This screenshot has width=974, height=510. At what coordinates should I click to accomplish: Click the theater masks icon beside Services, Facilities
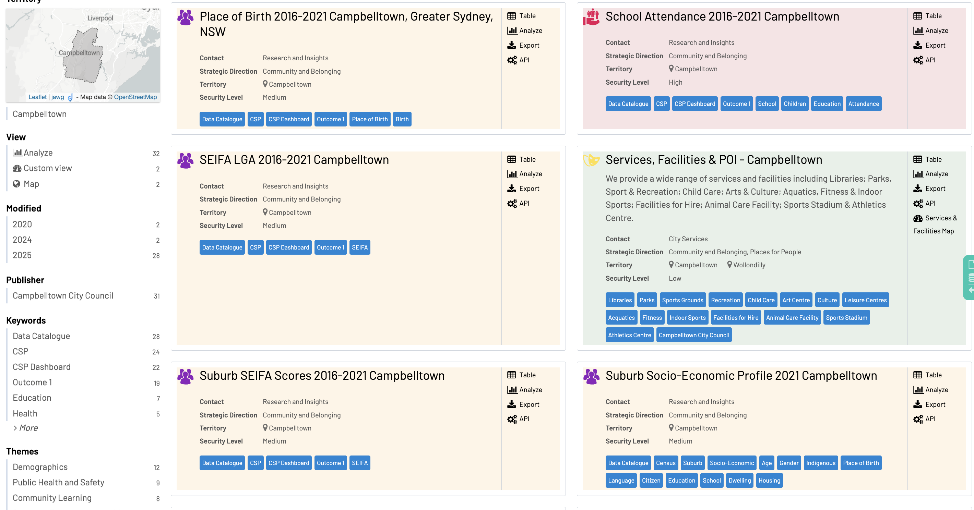591,160
